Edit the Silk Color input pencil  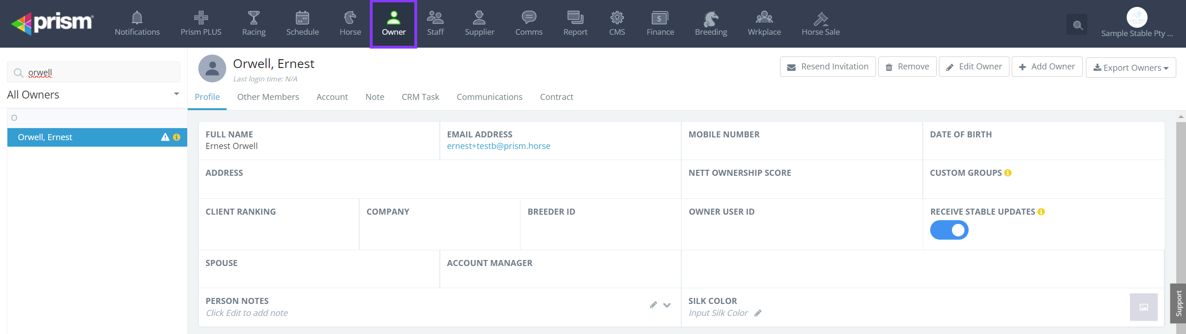click(x=758, y=313)
